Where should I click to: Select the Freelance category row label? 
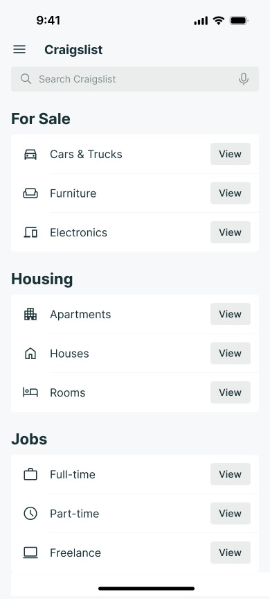coord(75,553)
